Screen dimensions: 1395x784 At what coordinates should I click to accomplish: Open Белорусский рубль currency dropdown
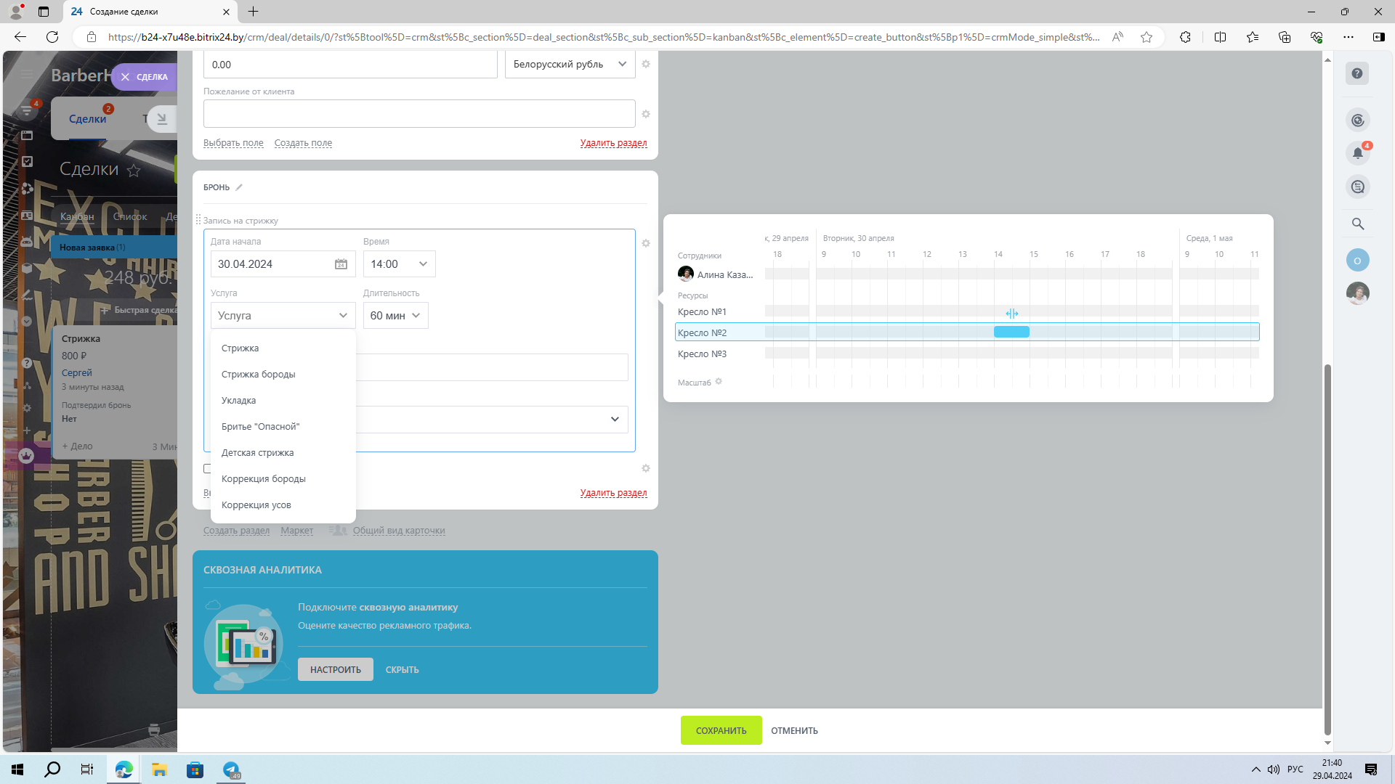tap(570, 64)
